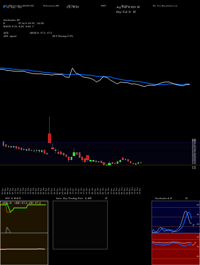200x265 pixels.
Task: Click the blue stochastic peak in navy panel
Action: click(x=189, y=213)
